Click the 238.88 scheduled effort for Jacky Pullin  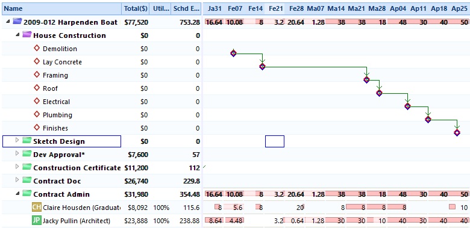[x=190, y=221]
